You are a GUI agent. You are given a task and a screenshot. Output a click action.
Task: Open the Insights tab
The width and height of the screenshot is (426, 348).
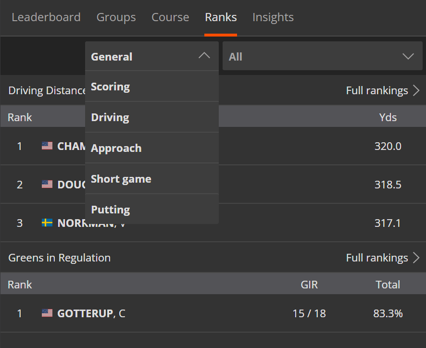click(273, 17)
